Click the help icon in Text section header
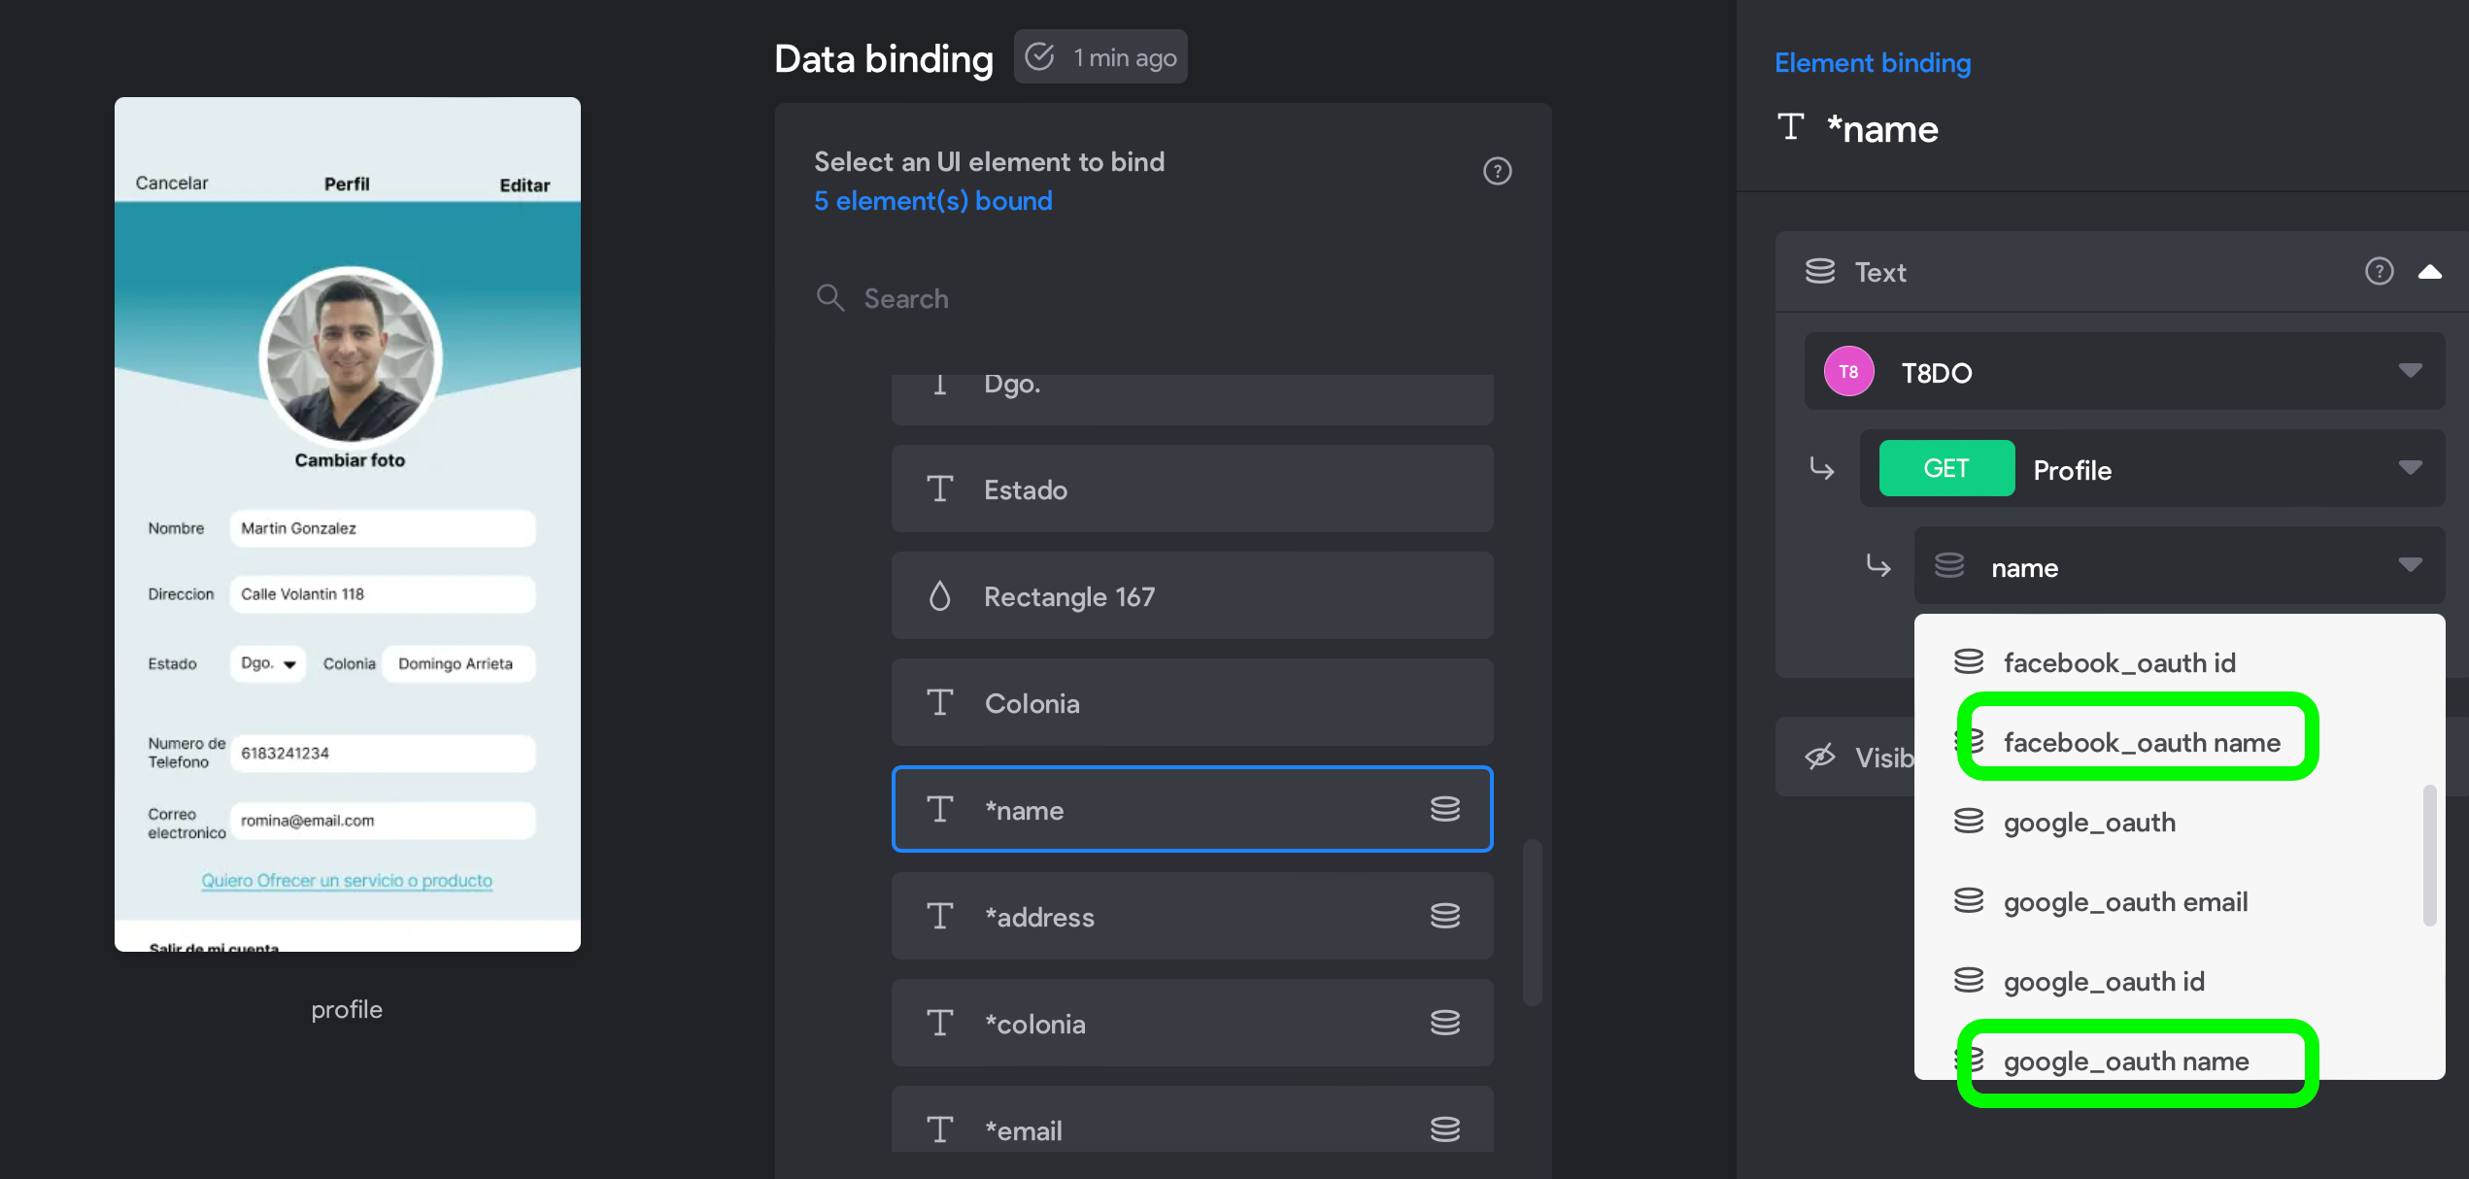2469x1179 pixels. (x=2379, y=271)
